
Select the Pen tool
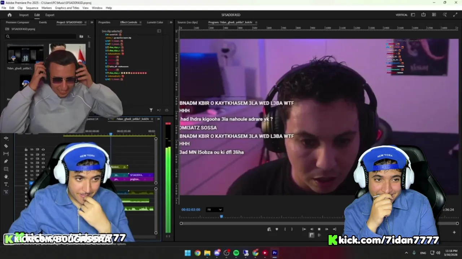pos(6,161)
